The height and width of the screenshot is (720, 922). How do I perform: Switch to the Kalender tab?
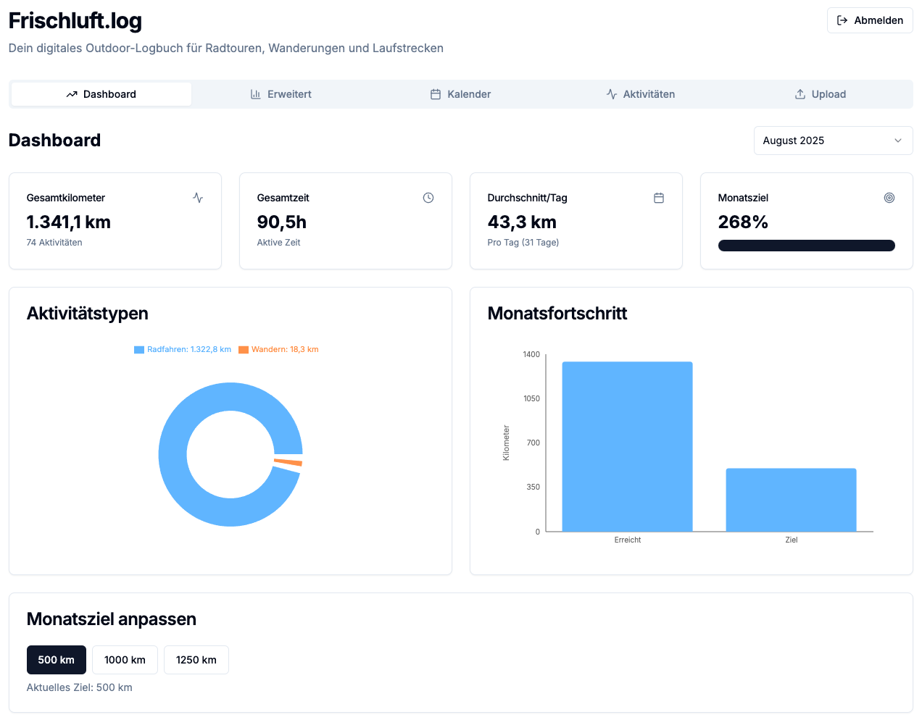461,94
